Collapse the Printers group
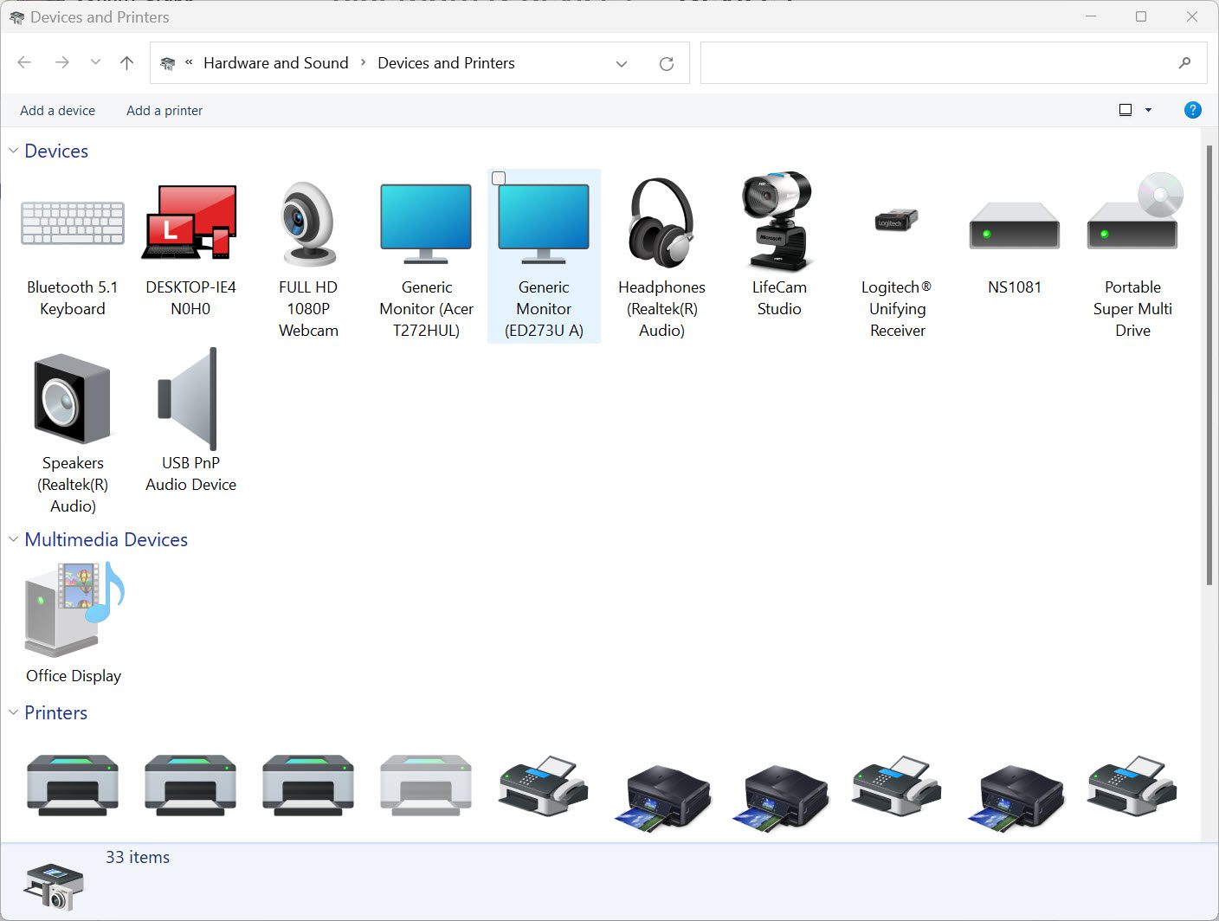Screen dimensions: 1219x921 coord(13,712)
